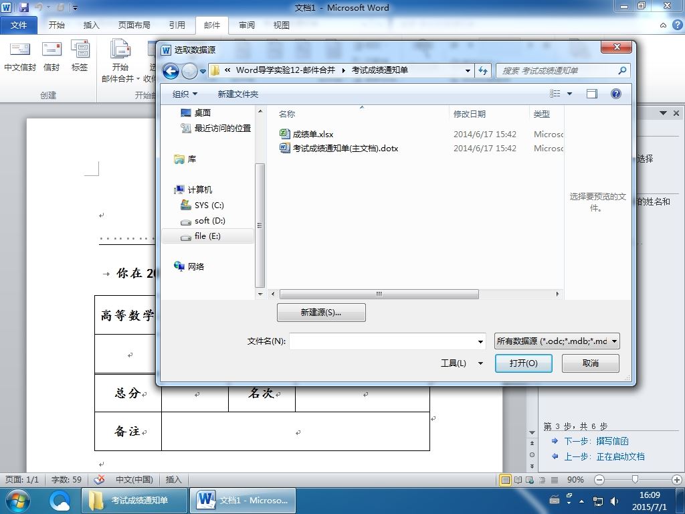Click the Chinese Envelope icon in ribbon

[x=19, y=56]
